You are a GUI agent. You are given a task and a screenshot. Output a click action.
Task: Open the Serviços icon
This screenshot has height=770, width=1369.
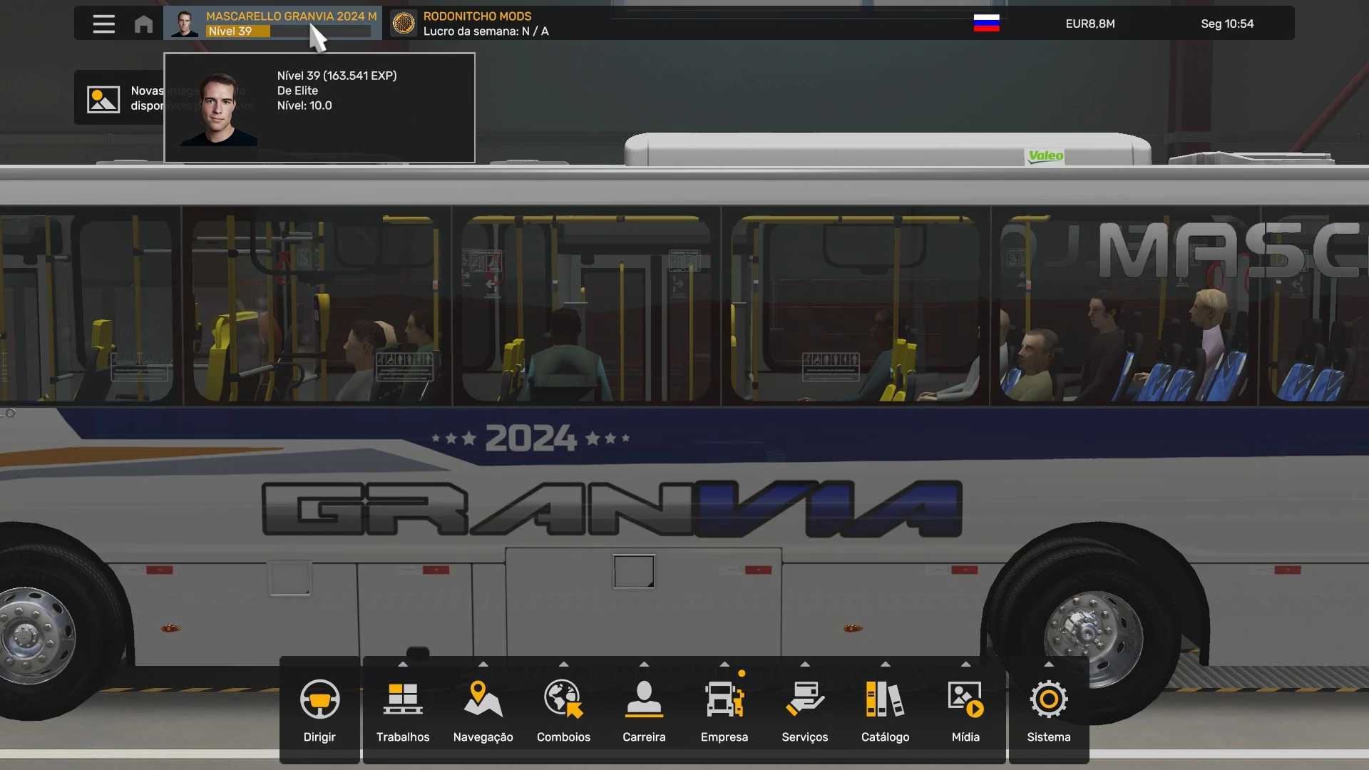pyautogui.click(x=804, y=699)
